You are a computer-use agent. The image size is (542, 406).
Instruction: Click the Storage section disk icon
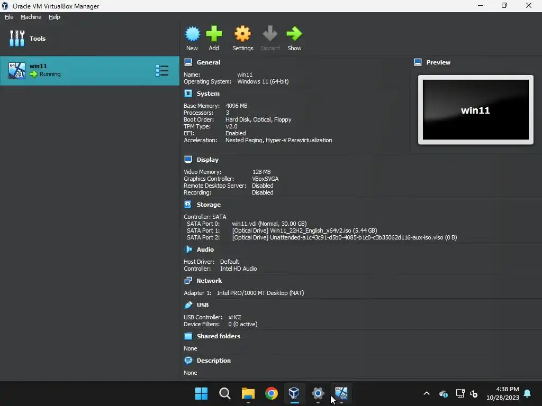[x=188, y=205]
